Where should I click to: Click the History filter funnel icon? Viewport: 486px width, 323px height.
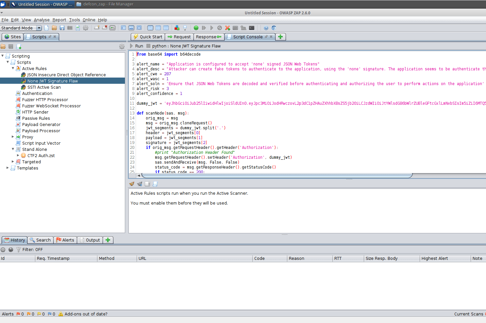point(19,249)
